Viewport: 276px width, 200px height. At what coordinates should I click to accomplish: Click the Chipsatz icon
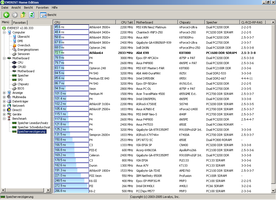tap(14, 84)
